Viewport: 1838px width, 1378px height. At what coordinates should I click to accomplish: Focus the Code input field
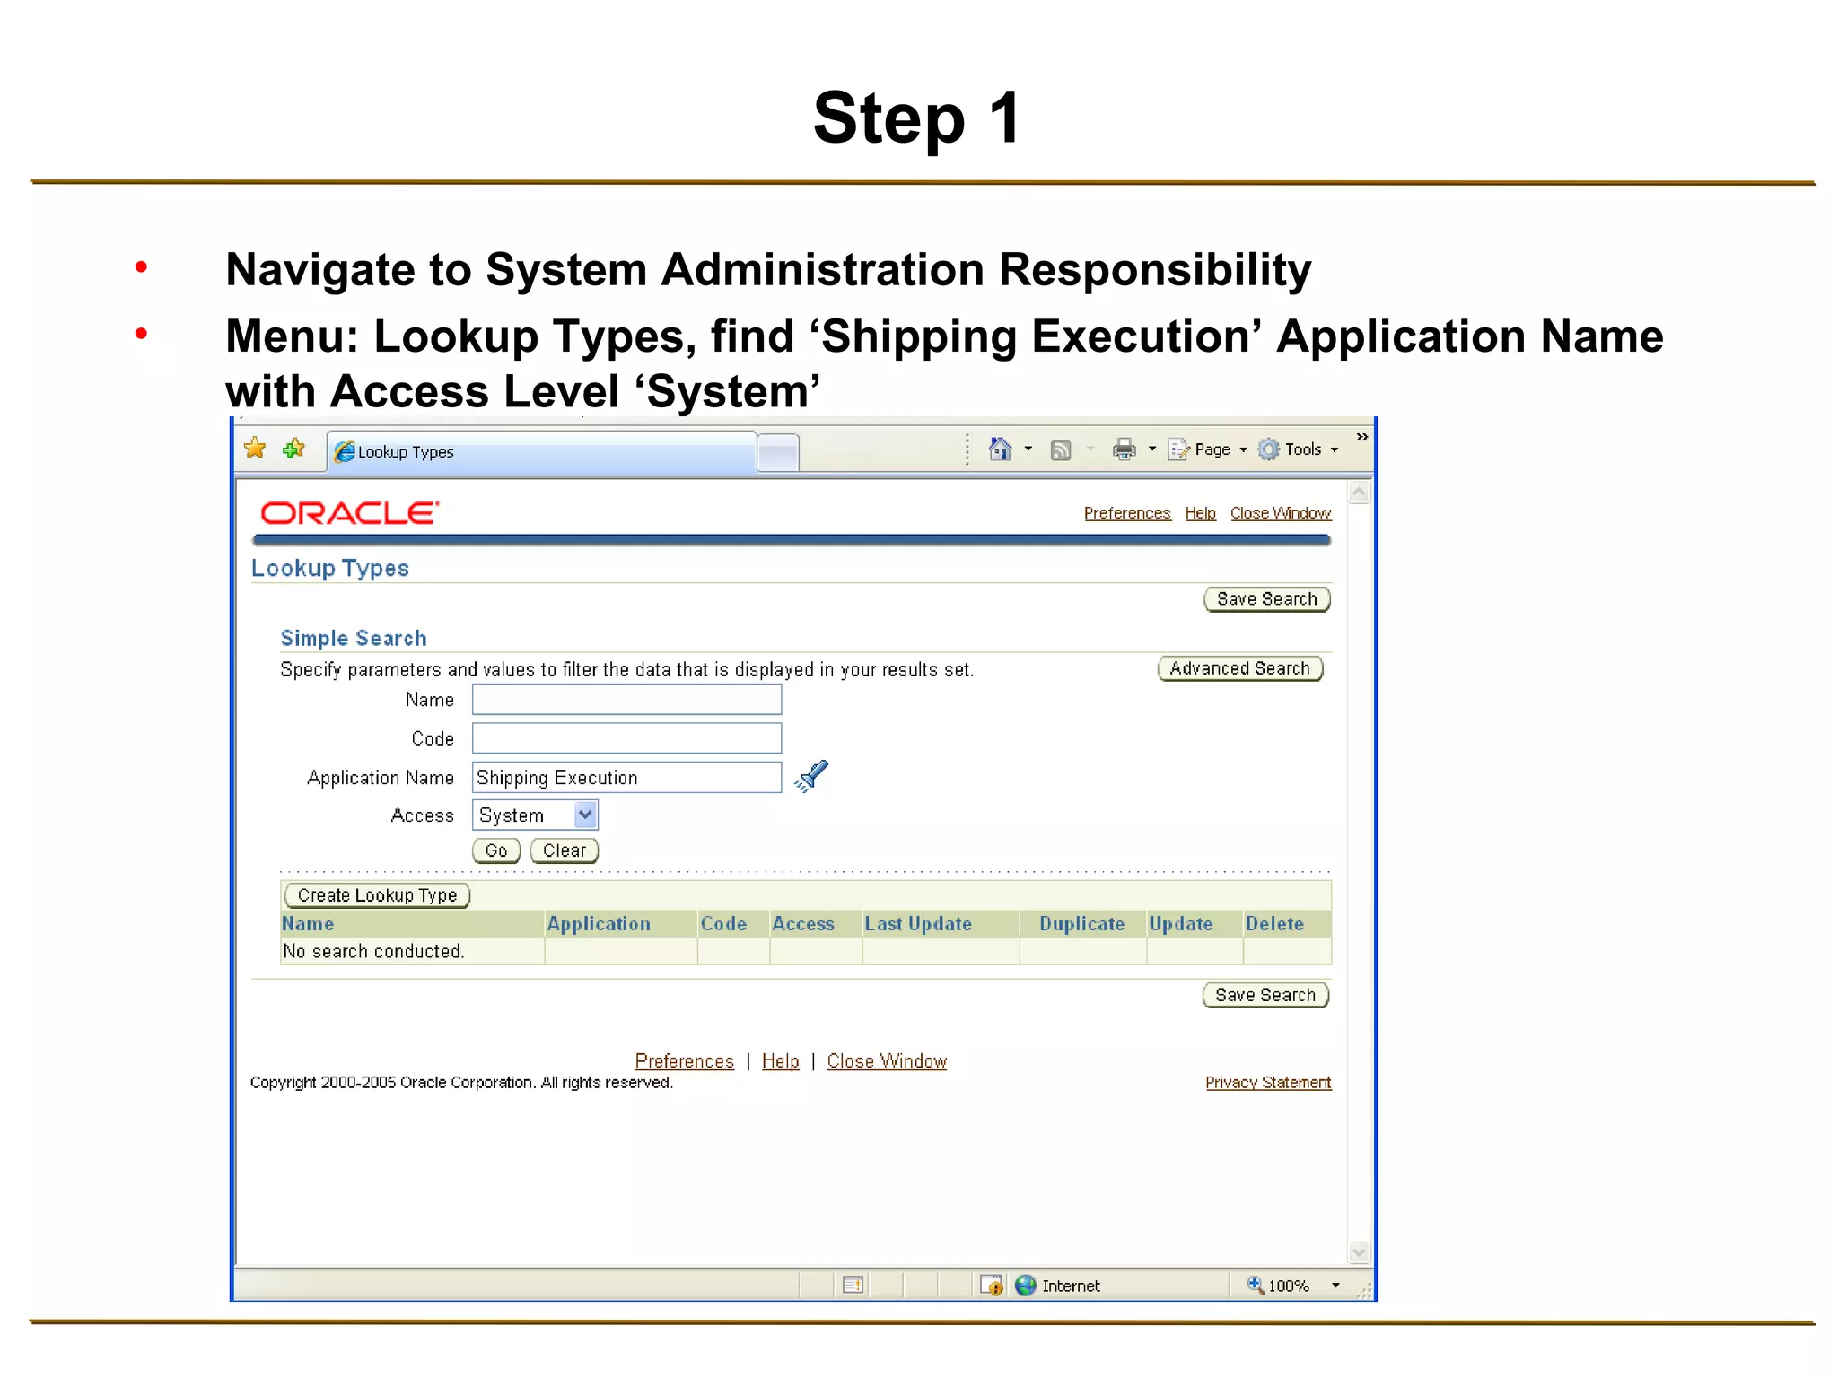(x=626, y=738)
